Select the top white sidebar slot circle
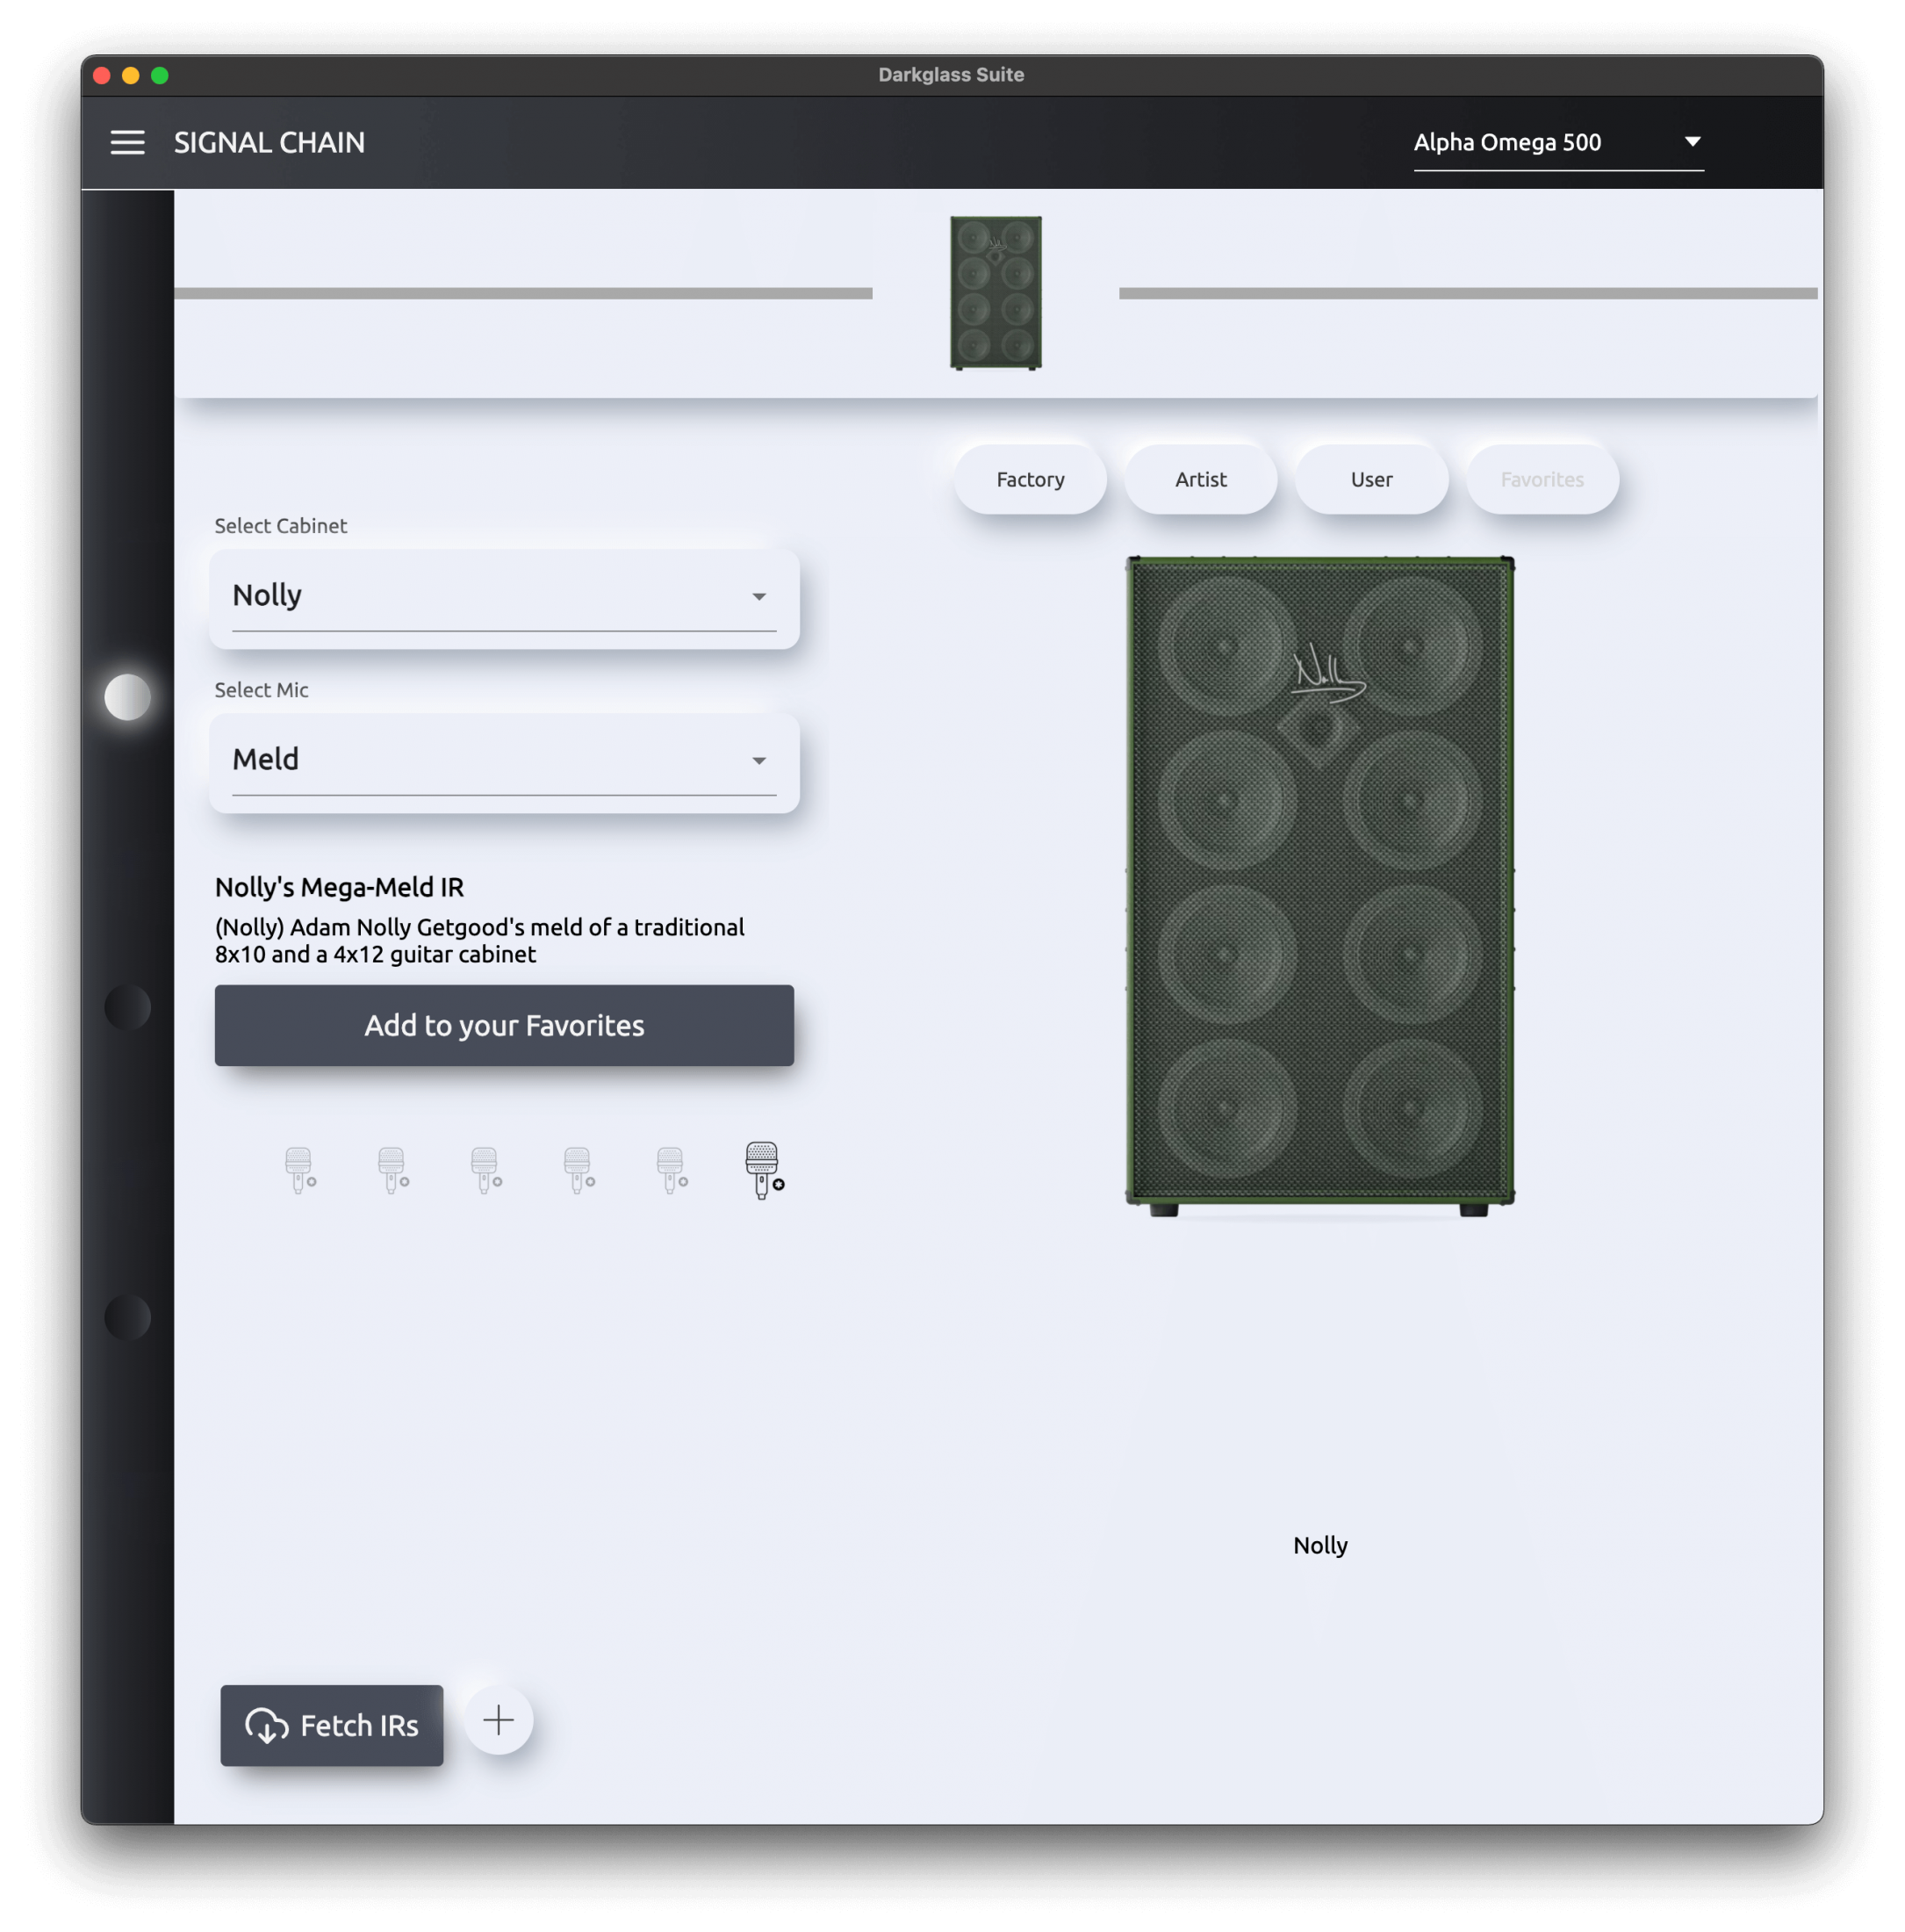The height and width of the screenshot is (1932, 1905). tap(128, 697)
